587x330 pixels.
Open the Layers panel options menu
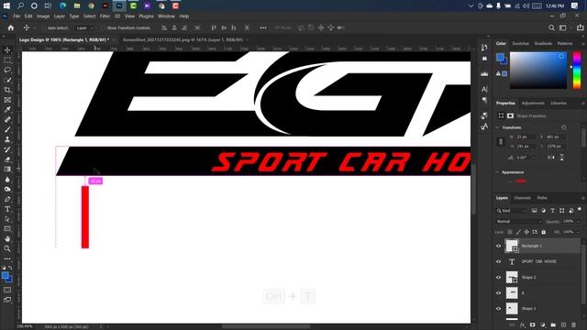(583, 198)
